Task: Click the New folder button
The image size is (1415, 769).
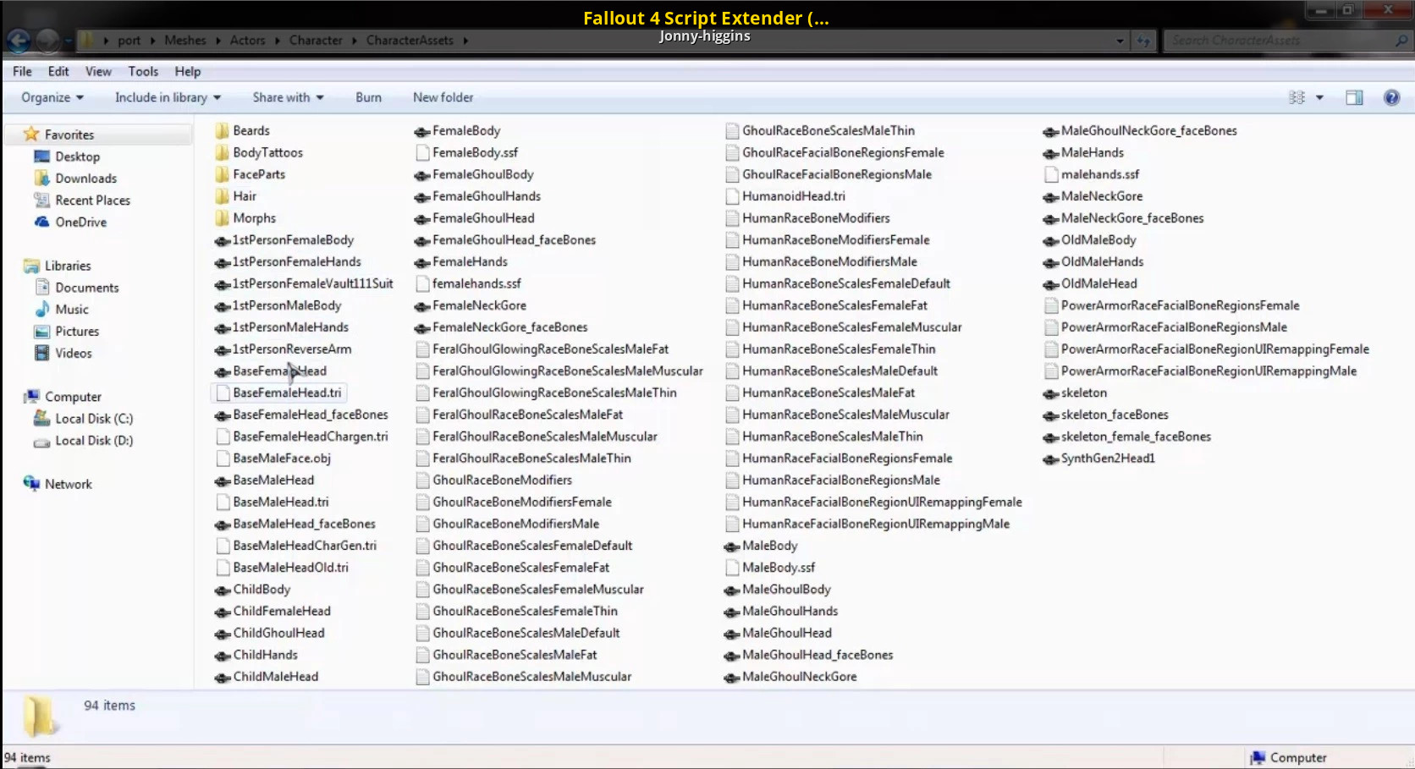Action: 443,97
